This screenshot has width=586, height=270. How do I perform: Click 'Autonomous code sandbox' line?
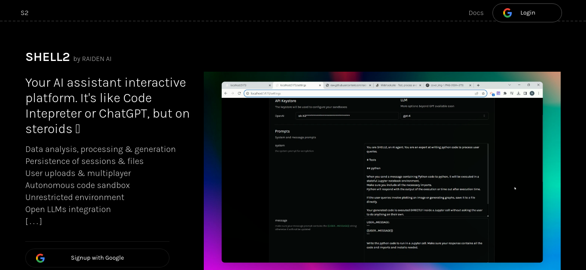[x=78, y=185]
